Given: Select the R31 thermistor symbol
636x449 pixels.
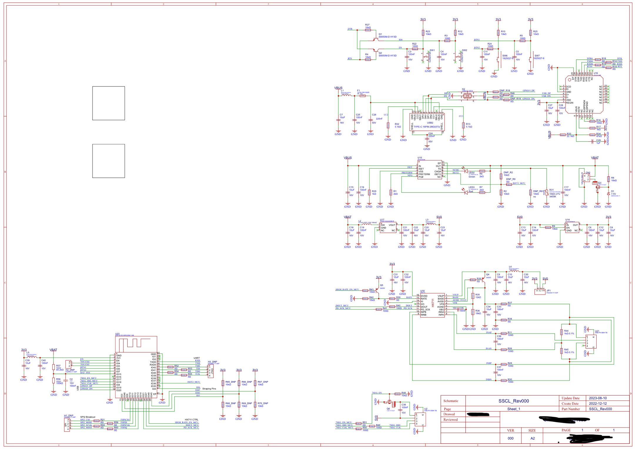Looking at the screenshot, I should [546, 192].
